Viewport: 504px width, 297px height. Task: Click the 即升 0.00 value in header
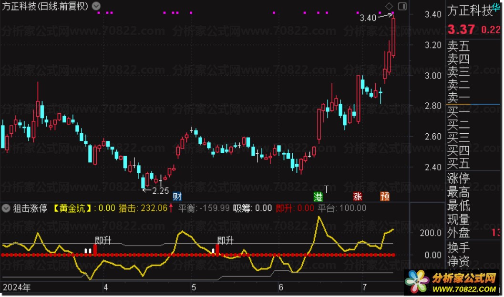[x=295, y=208]
